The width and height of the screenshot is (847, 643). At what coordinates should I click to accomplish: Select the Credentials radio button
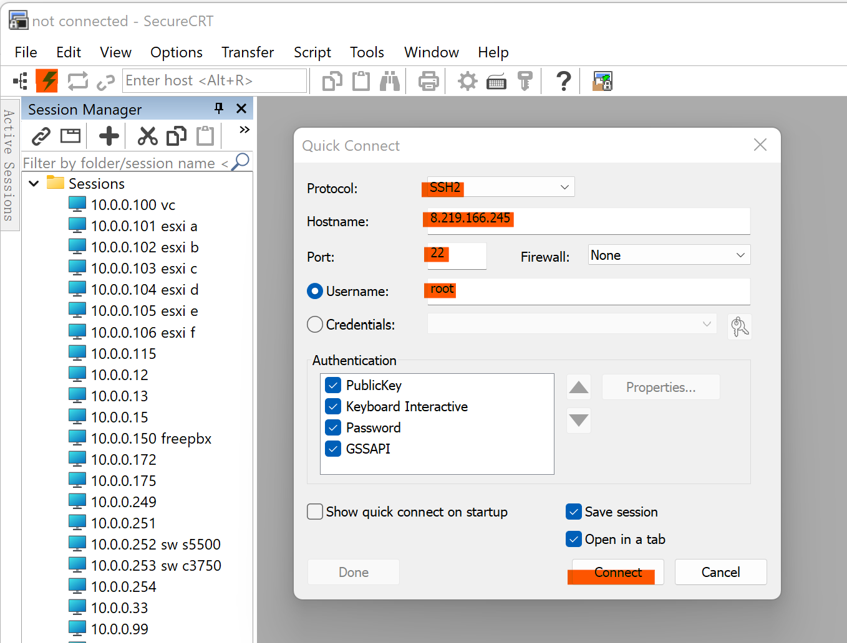coord(315,324)
